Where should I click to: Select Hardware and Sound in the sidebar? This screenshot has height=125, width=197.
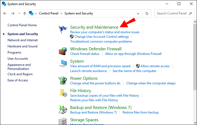22,46
